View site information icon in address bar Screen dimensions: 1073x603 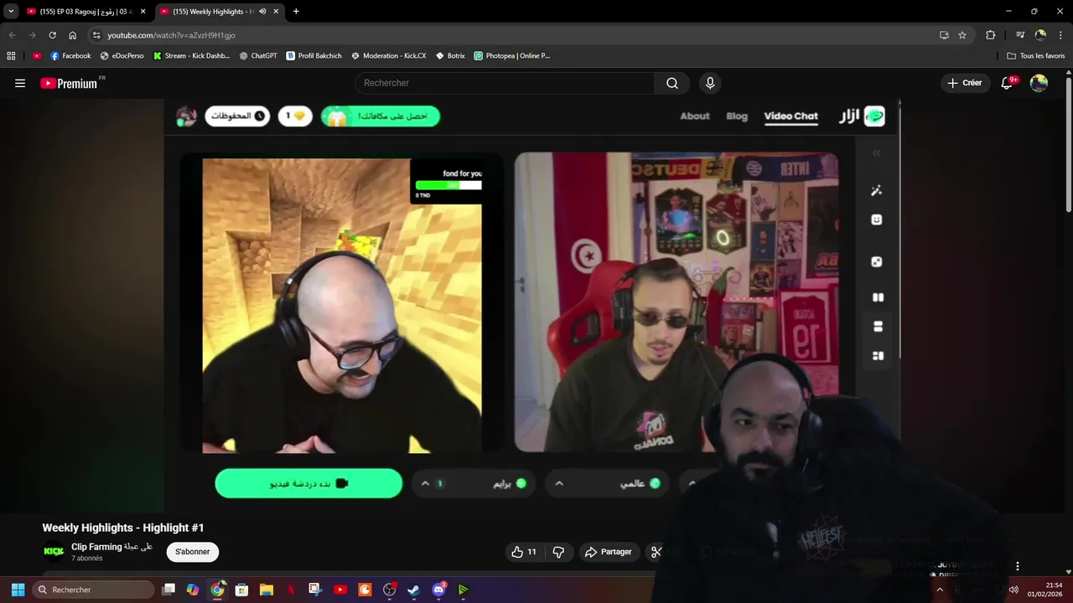tap(96, 35)
